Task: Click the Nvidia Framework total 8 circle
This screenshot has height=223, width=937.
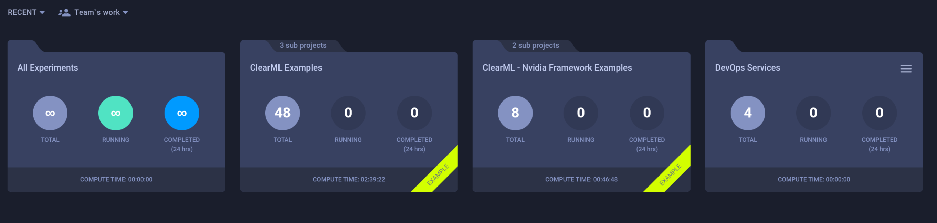Action: (515, 113)
